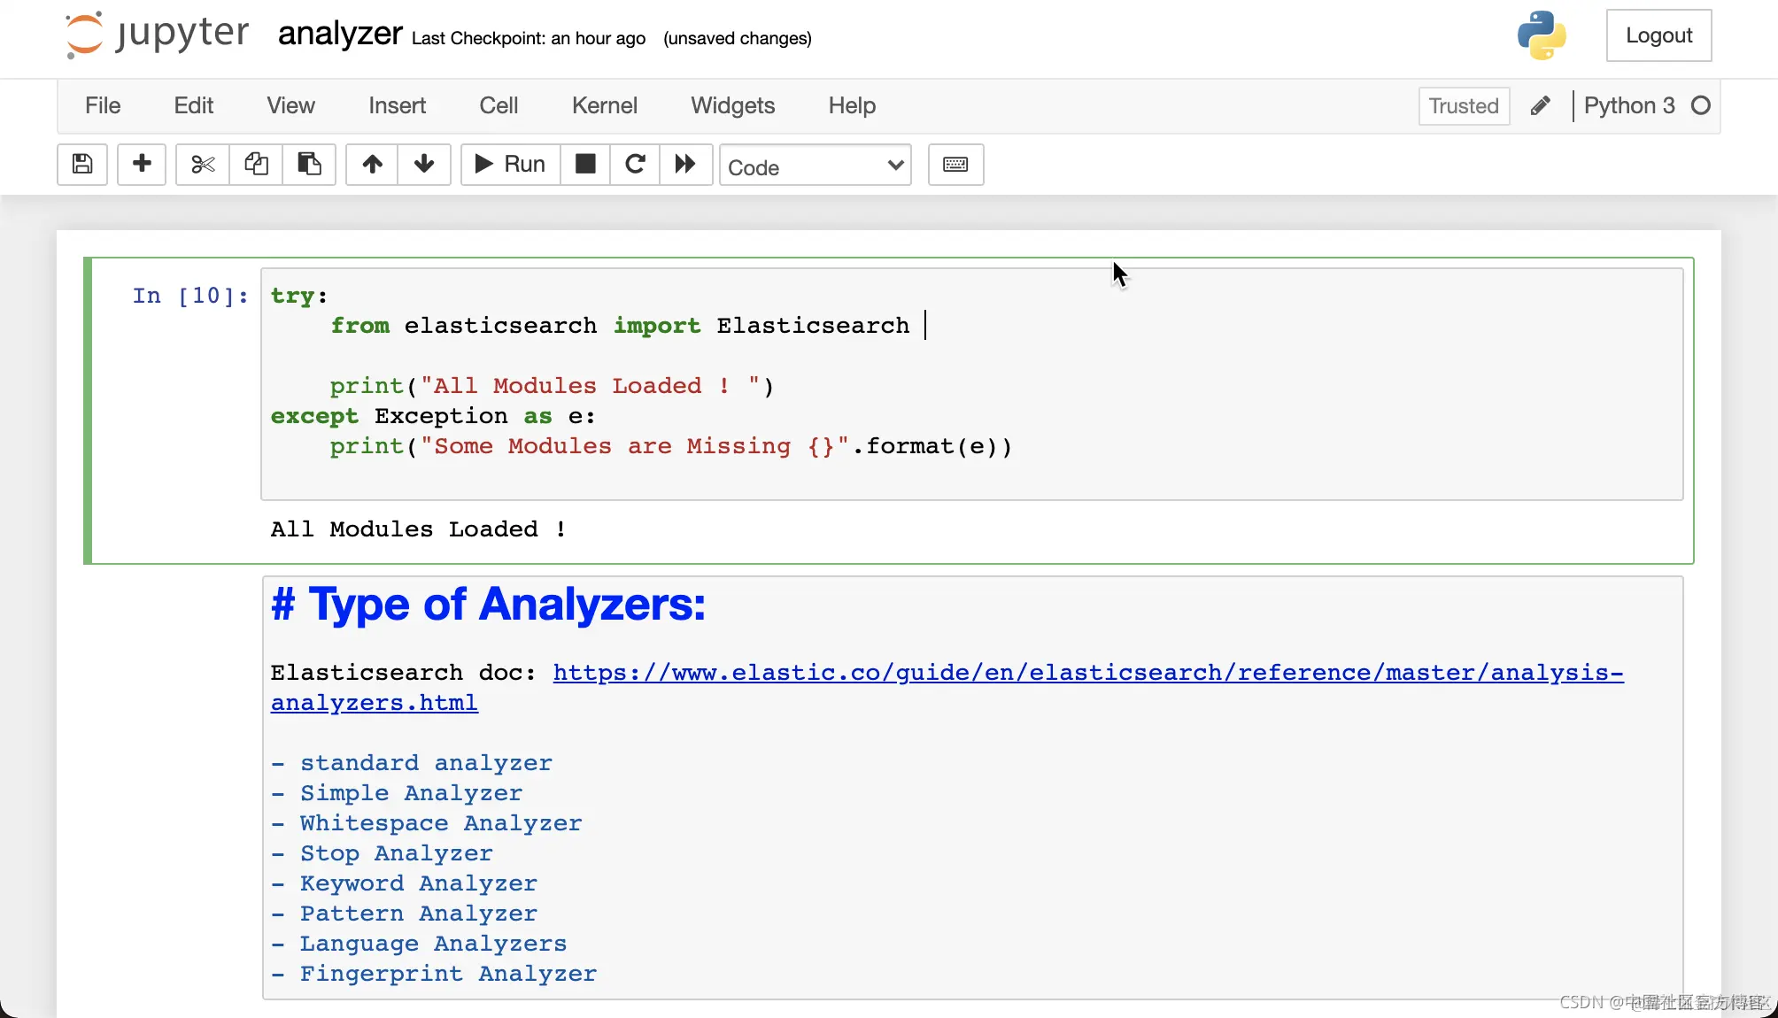Open the Widgets menu

tap(732, 106)
